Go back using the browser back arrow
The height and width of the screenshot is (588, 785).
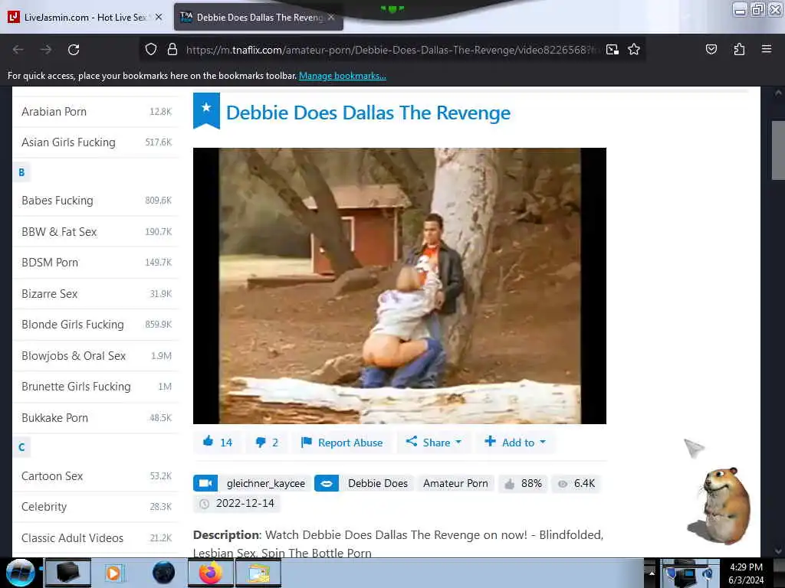tap(18, 50)
